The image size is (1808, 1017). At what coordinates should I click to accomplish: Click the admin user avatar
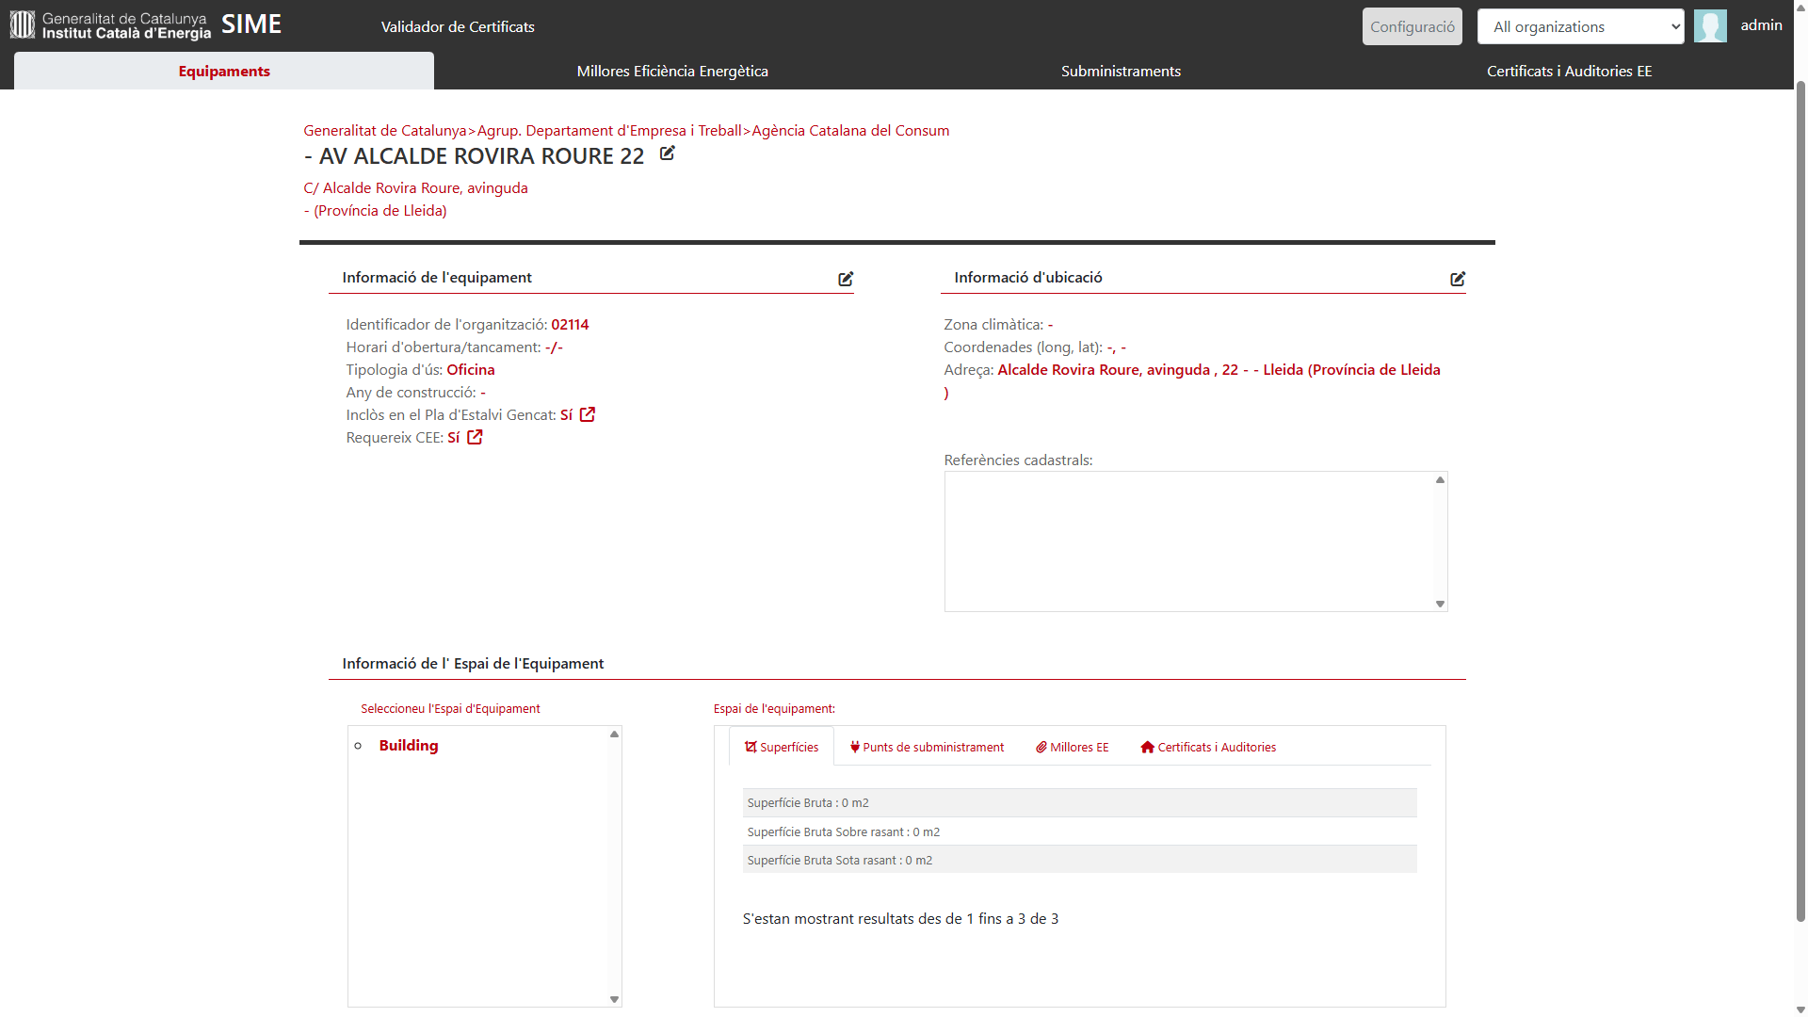click(x=1710, y=26)
